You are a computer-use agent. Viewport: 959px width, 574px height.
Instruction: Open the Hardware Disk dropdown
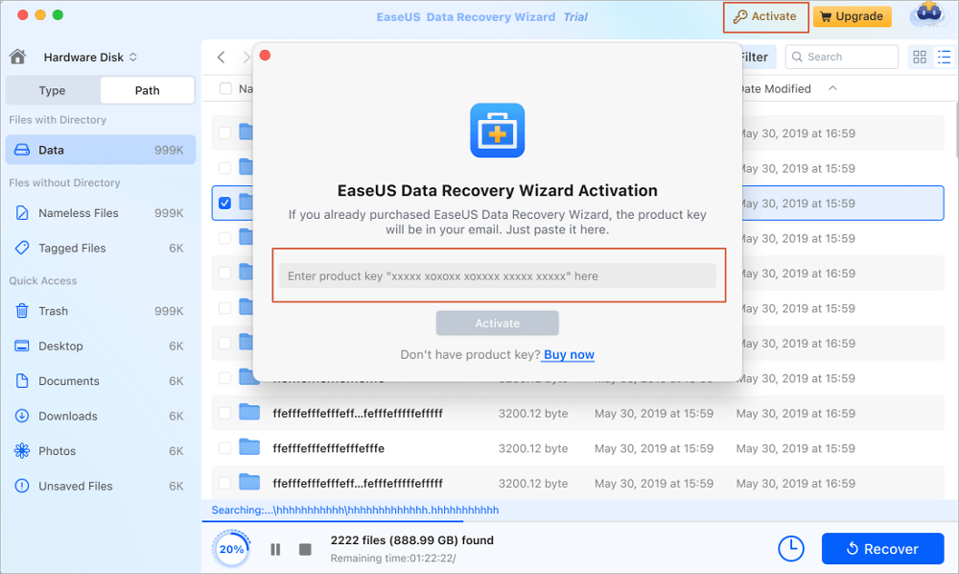coord(90,57)
